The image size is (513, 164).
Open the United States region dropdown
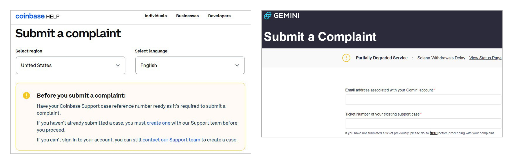click(x=70, y=65)
